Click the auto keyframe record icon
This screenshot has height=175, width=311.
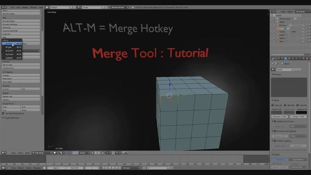[x=144, y=168]
